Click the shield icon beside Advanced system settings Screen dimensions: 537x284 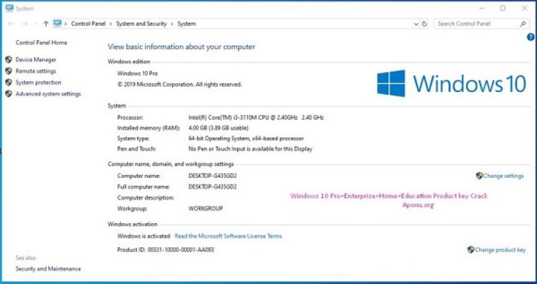click(x=9, y=93)
